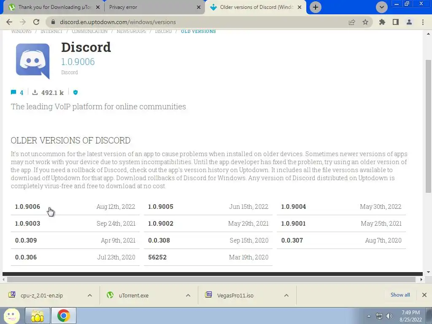This screenshot has width=432, height=324.
Task: Click the 1.0.9006 version link under Discord title
Action: 78,62
